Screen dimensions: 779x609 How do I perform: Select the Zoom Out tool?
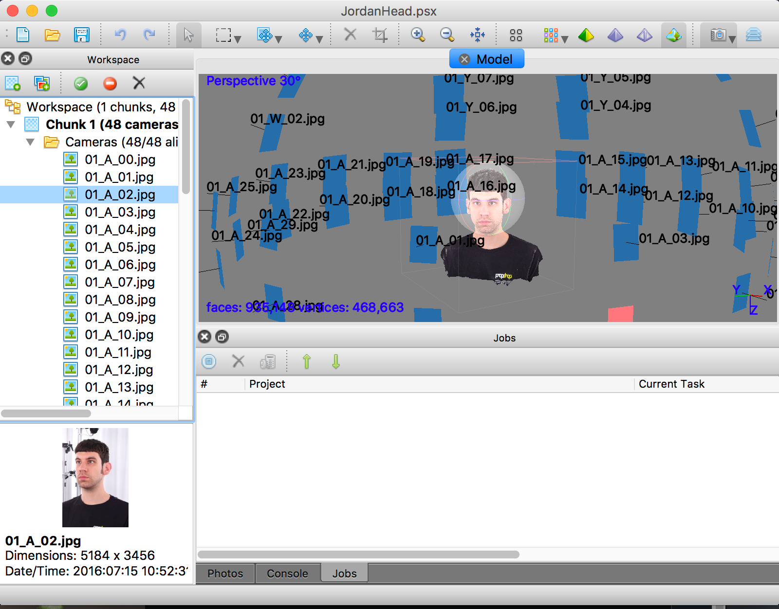click(446, 35)
